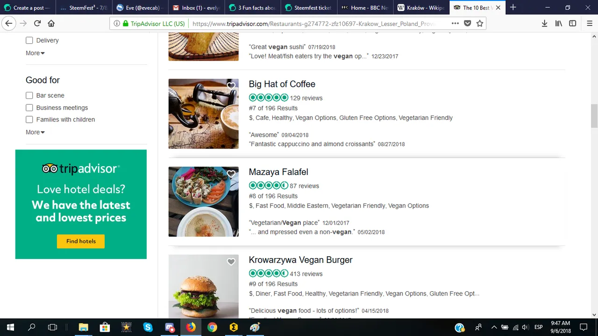Toggle the Firefox sidebar view
The image size is (598, 336).
point(572,23)
